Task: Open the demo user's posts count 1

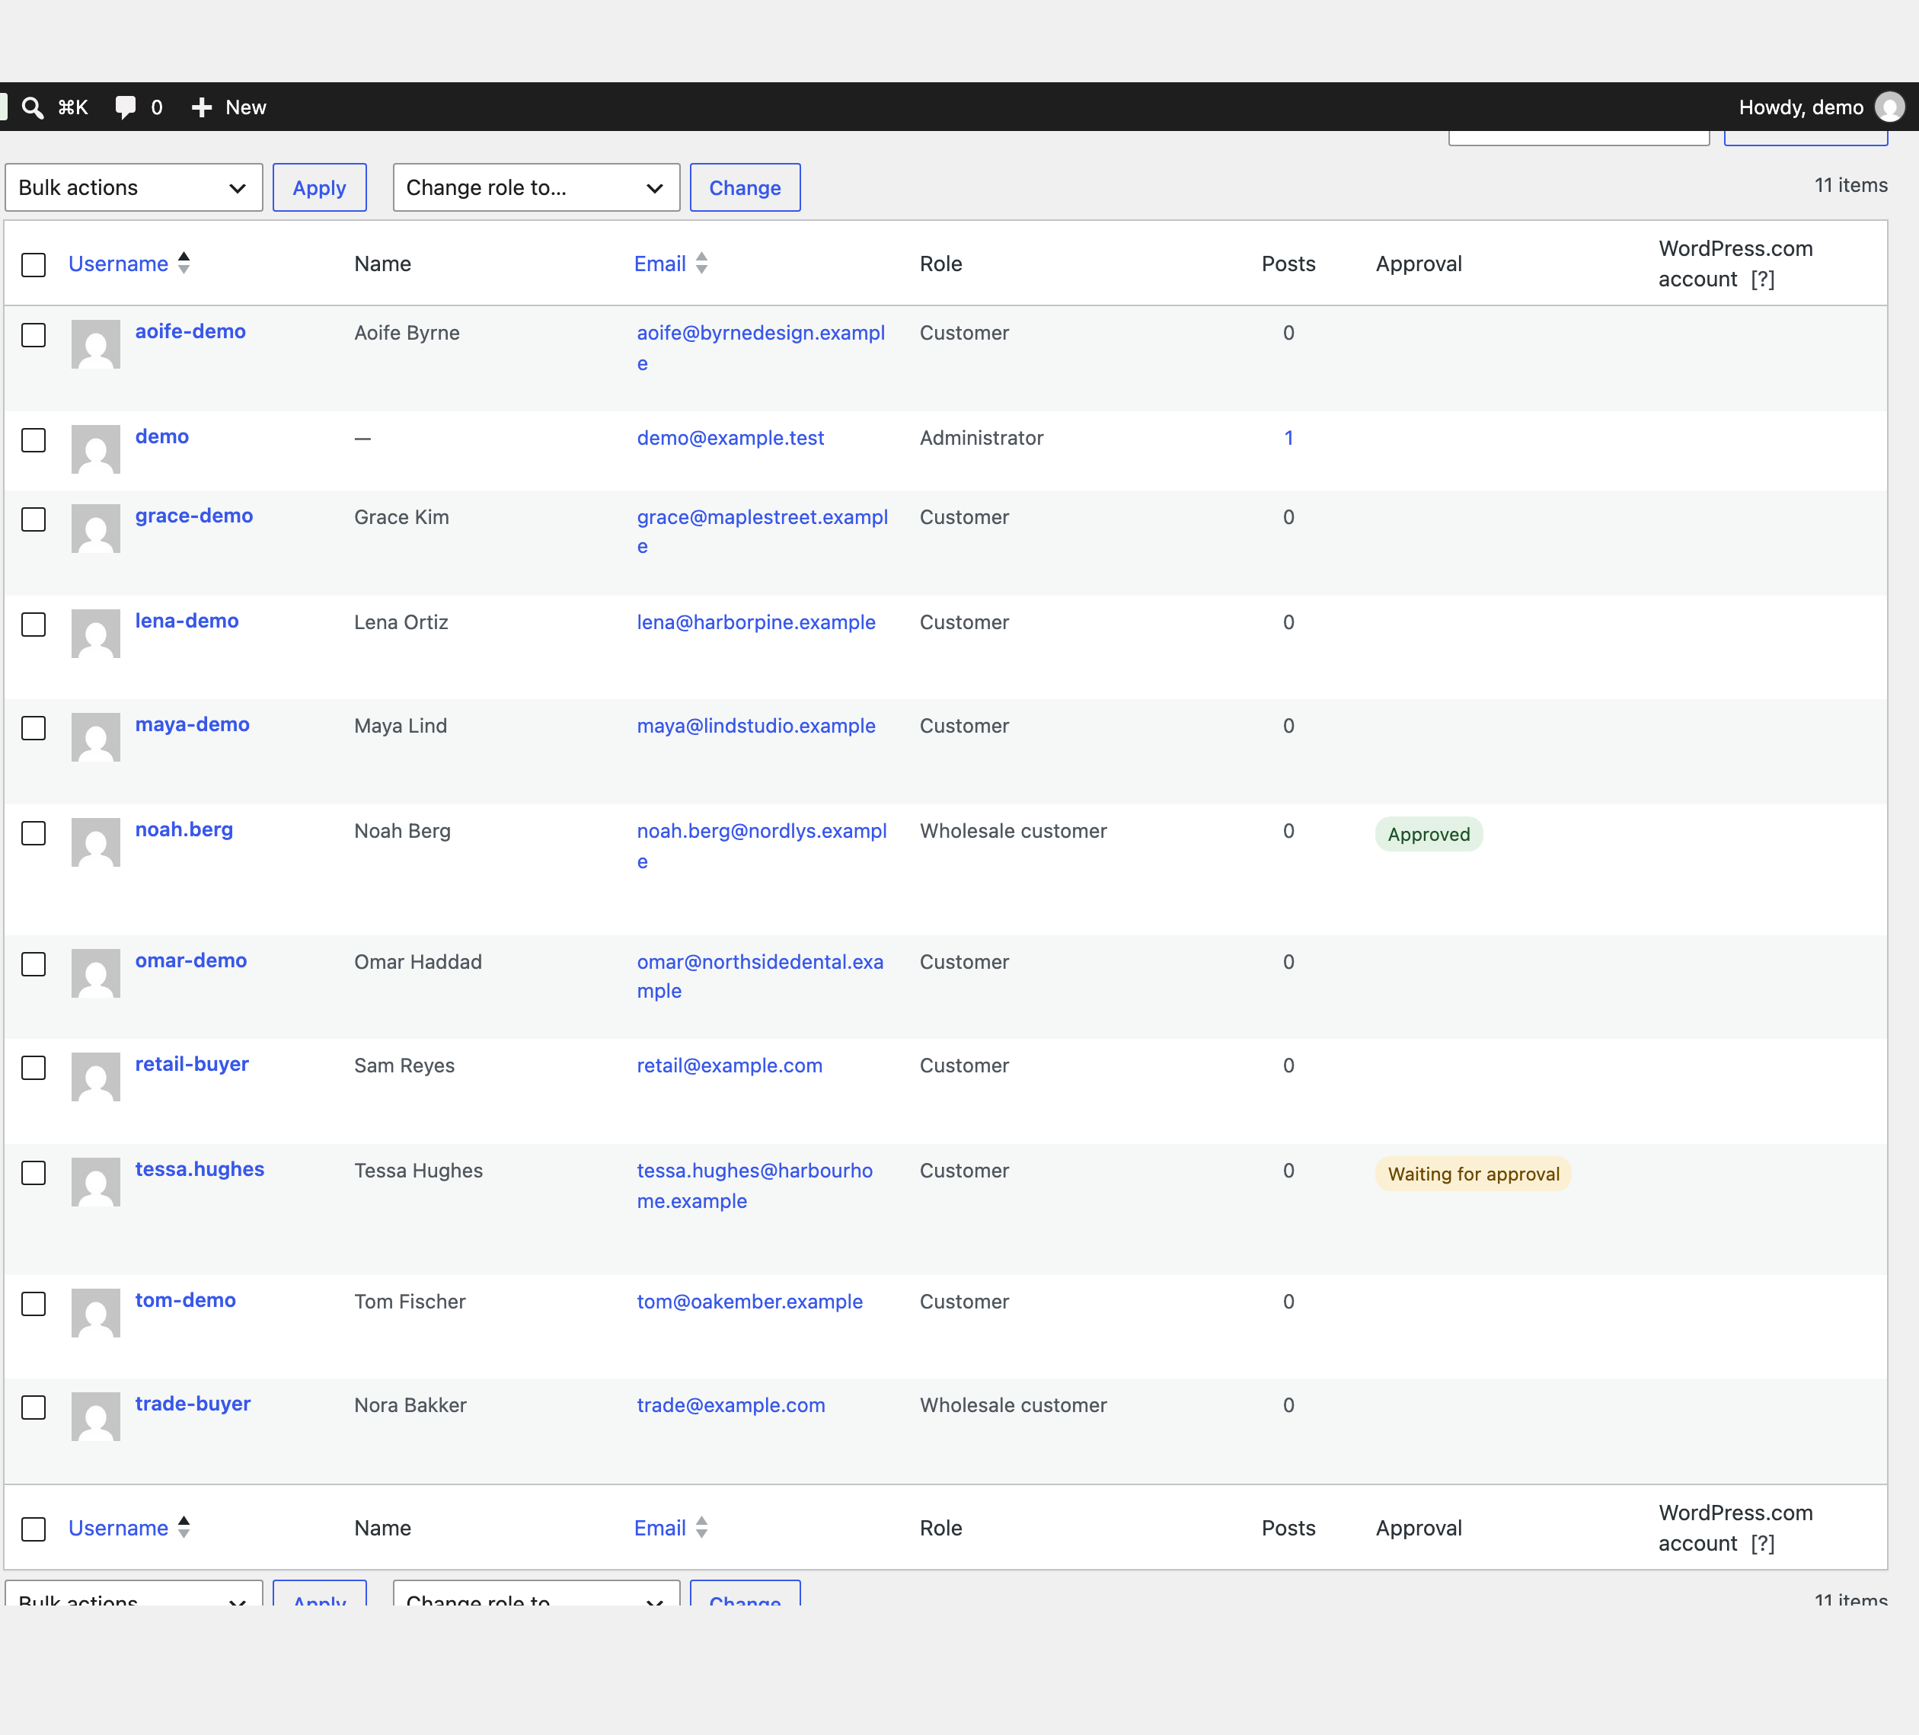Action: point(1288,438)
